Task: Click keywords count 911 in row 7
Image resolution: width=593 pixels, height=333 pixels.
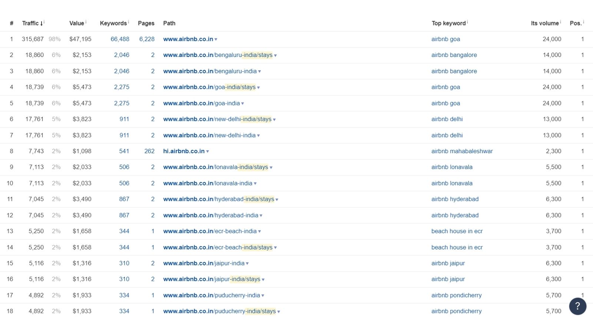Action: pyautogui.click(x=124, y=135)
